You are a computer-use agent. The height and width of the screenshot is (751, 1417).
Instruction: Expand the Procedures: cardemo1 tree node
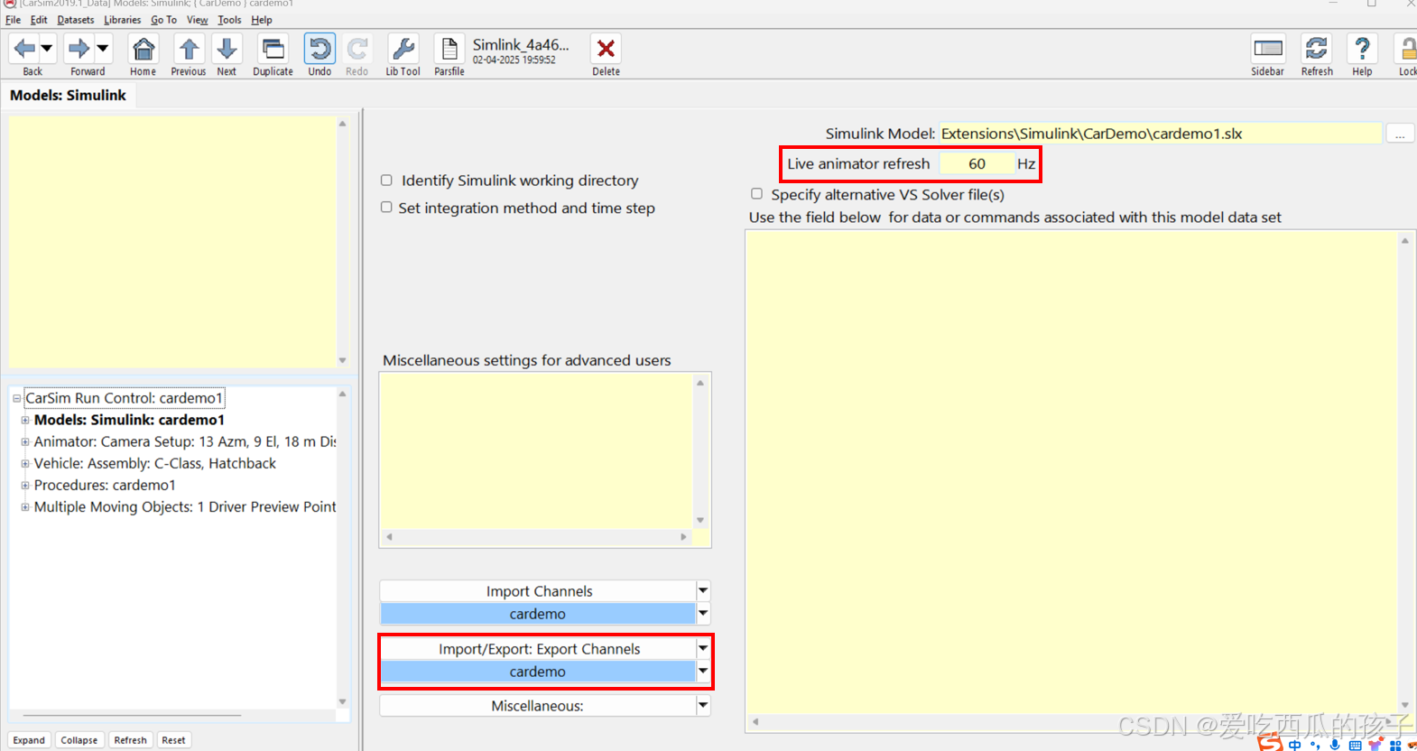coord(25,485)
